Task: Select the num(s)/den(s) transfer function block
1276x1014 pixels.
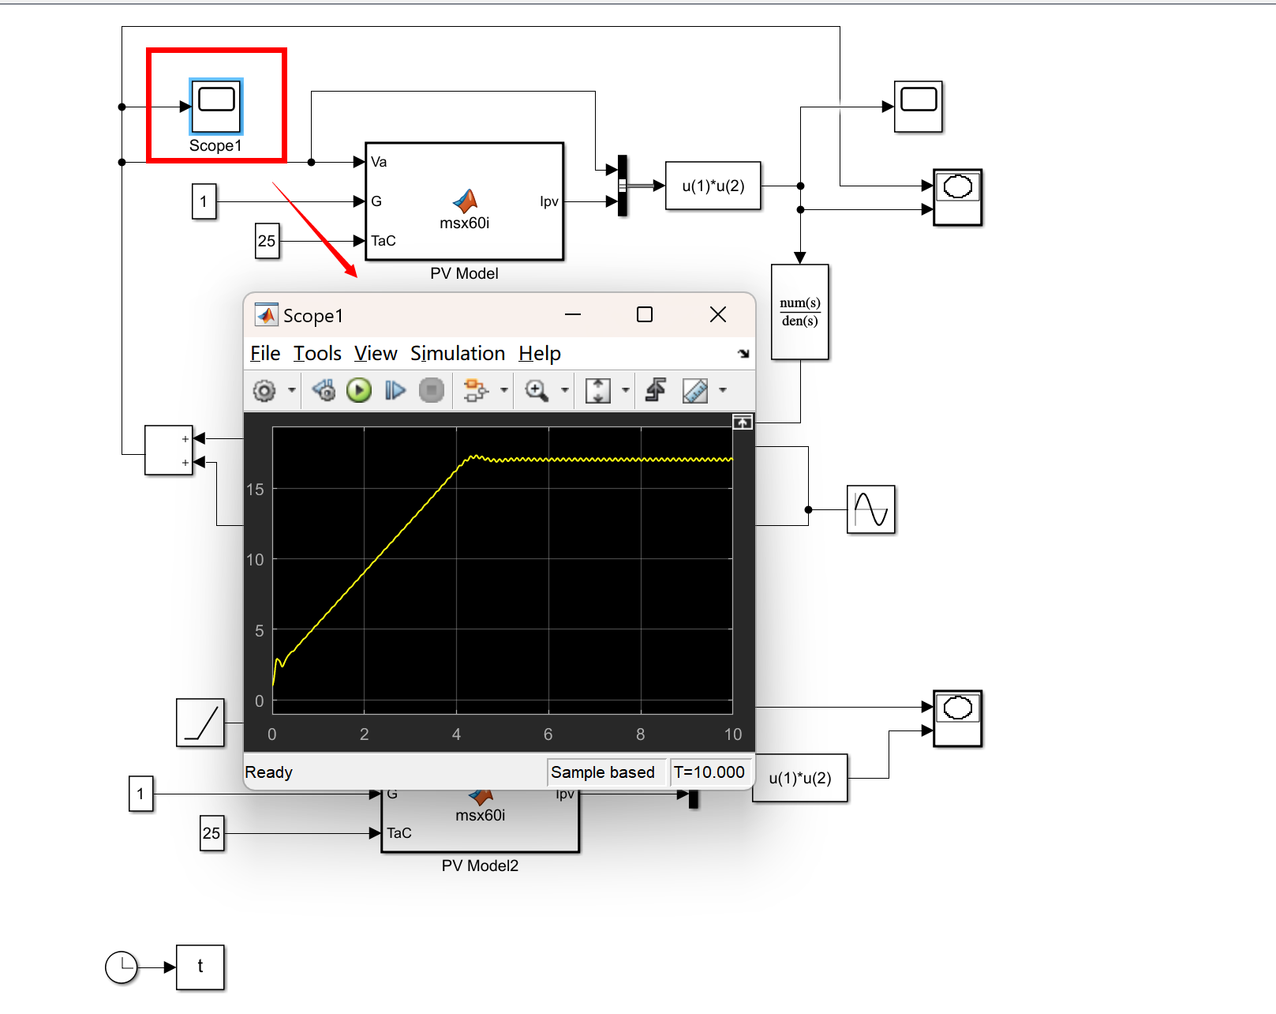Action: tap(800, 312)
